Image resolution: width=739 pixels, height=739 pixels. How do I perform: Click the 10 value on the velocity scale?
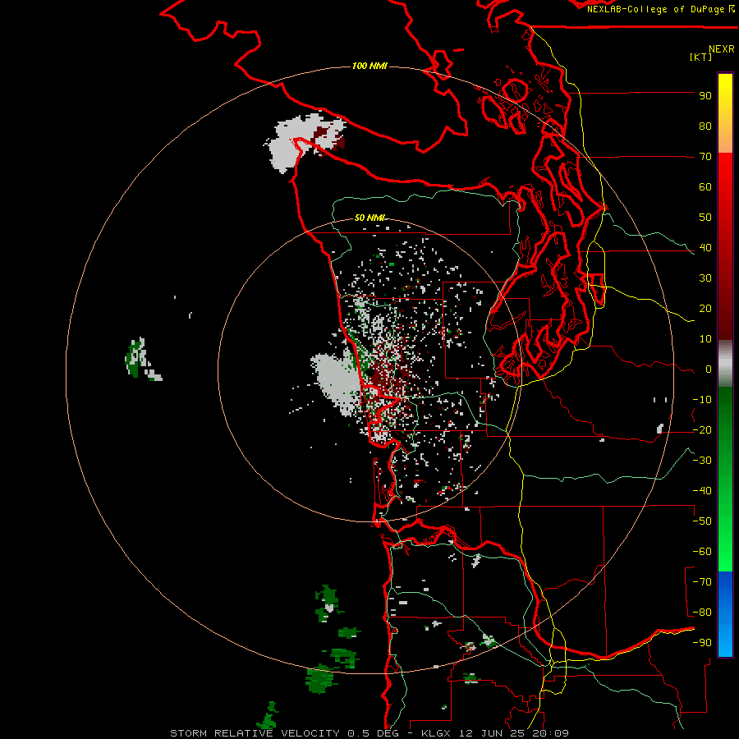(x=705, y=339)
